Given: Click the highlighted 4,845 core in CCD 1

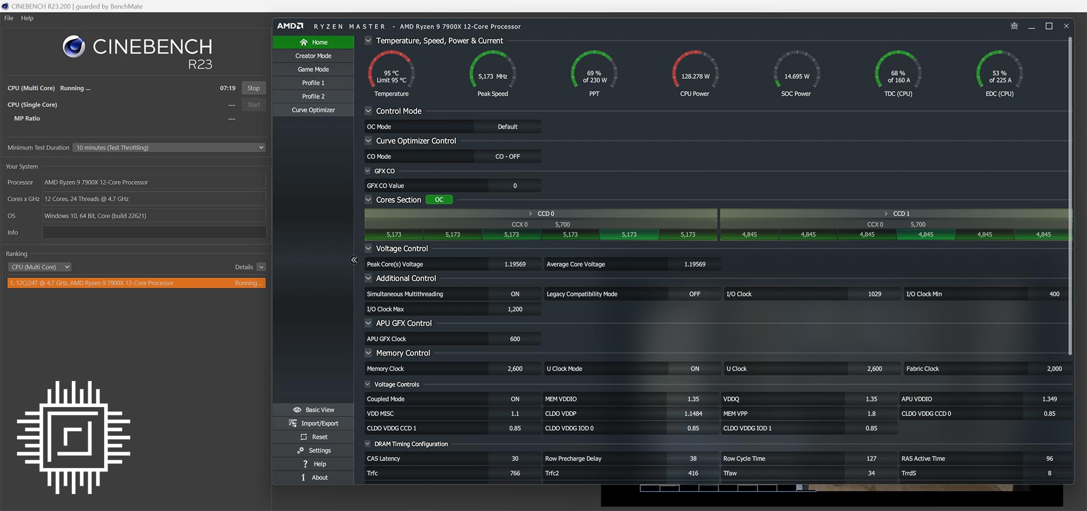Looking at the screenshot, I should (926, 235).
